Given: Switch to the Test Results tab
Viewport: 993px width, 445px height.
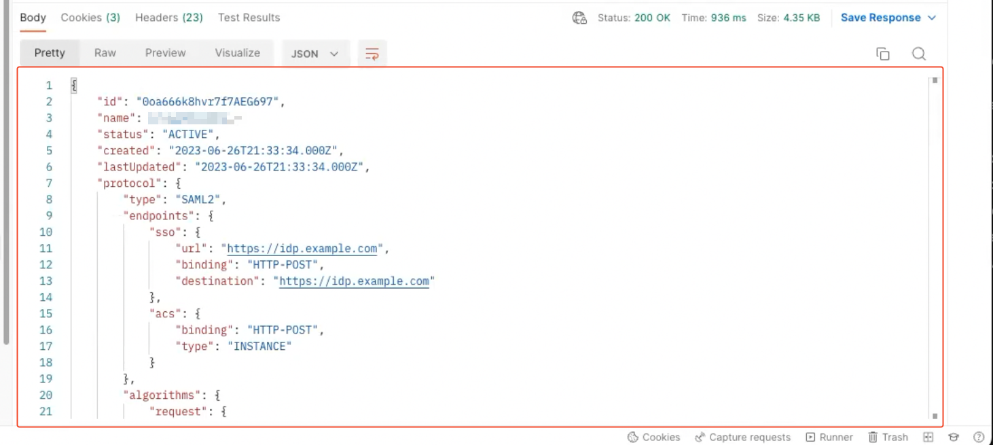Looking at the screenshot, I should click(x=249, y=18).
